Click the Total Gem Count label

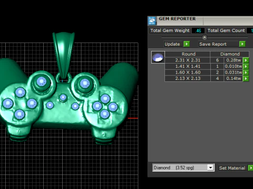[226, 30]
